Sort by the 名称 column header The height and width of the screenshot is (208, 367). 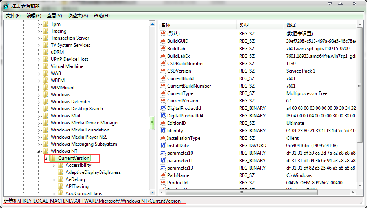[x=198, y=25]
